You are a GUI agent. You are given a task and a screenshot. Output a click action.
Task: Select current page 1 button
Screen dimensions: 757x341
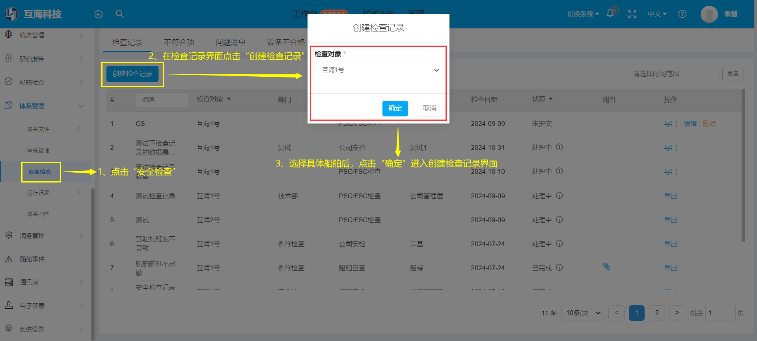click(x=636, y=313)
